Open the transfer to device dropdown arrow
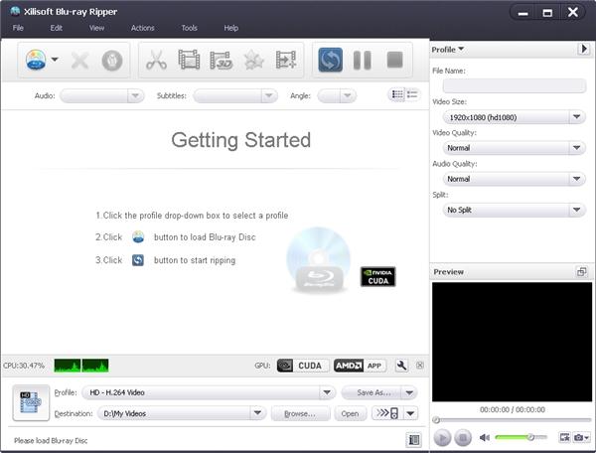The width and height of the screenshot is (596, 453). point(410,413)
